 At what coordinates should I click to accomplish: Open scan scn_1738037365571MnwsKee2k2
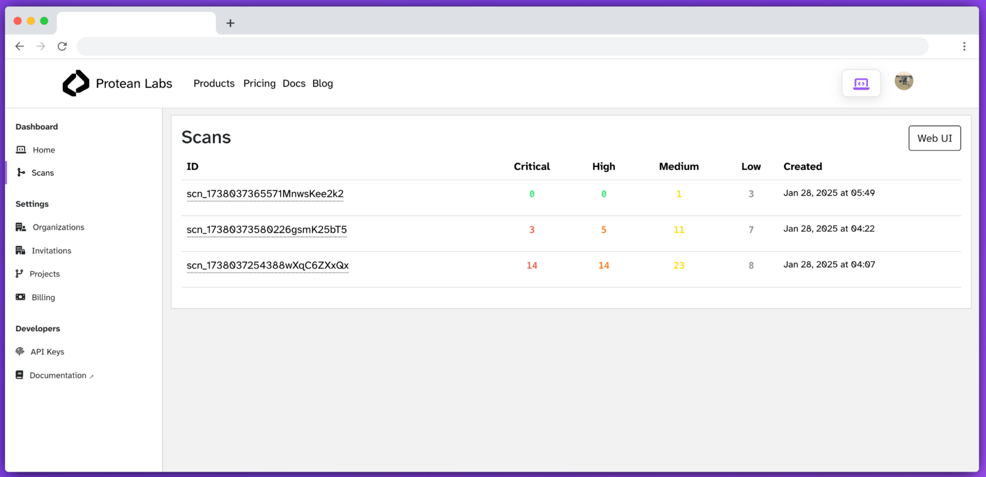265,194
